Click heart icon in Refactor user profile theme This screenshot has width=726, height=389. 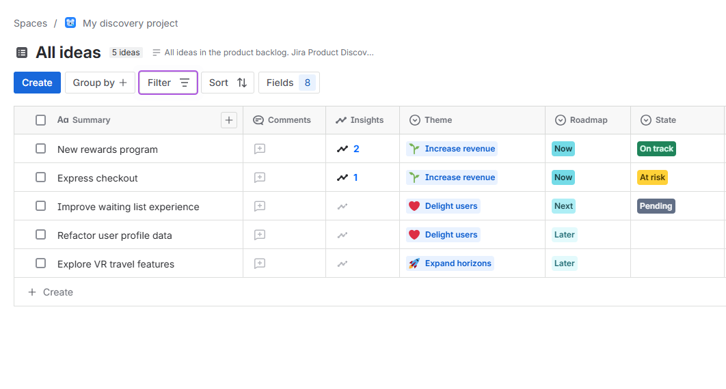click(x=414, y=235)
